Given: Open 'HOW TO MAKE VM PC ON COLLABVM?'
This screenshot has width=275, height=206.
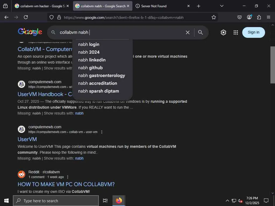Looking at the screenshot, I should pos(66,184).
